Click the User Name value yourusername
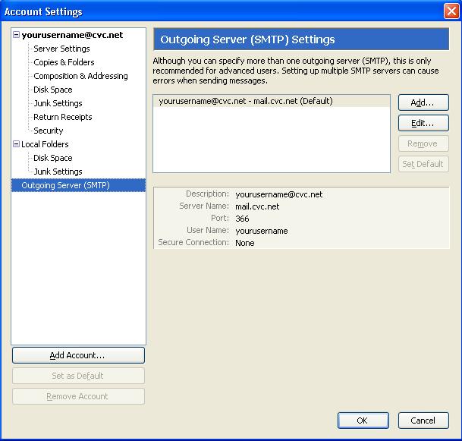Screen dimensions: 462x441 tap(262, 231)
